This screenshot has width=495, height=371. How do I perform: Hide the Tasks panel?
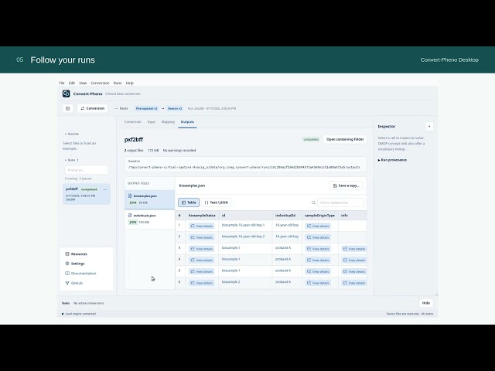pos(426,303)
